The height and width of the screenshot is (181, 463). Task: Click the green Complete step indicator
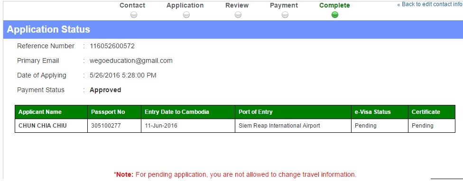click(334, 15)
